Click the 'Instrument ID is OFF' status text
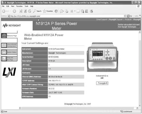Viewport: 142px width, 114px height. coord(102,77)
